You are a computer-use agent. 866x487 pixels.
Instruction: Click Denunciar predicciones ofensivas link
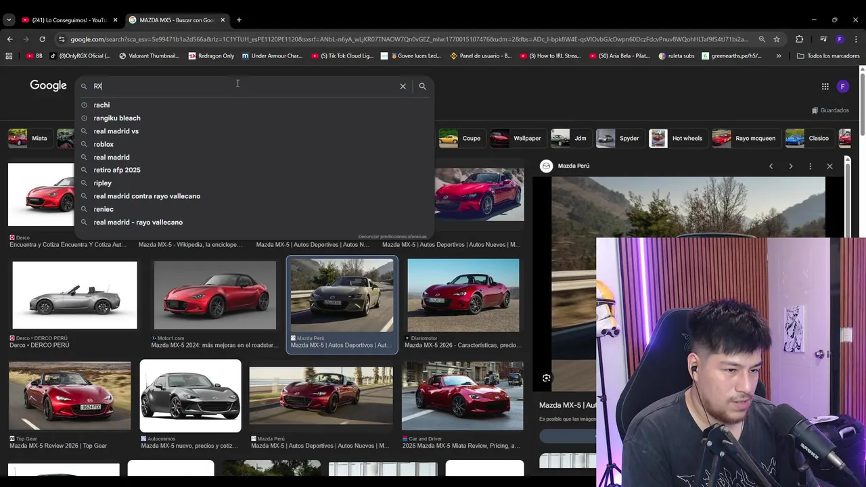point(392,237)
